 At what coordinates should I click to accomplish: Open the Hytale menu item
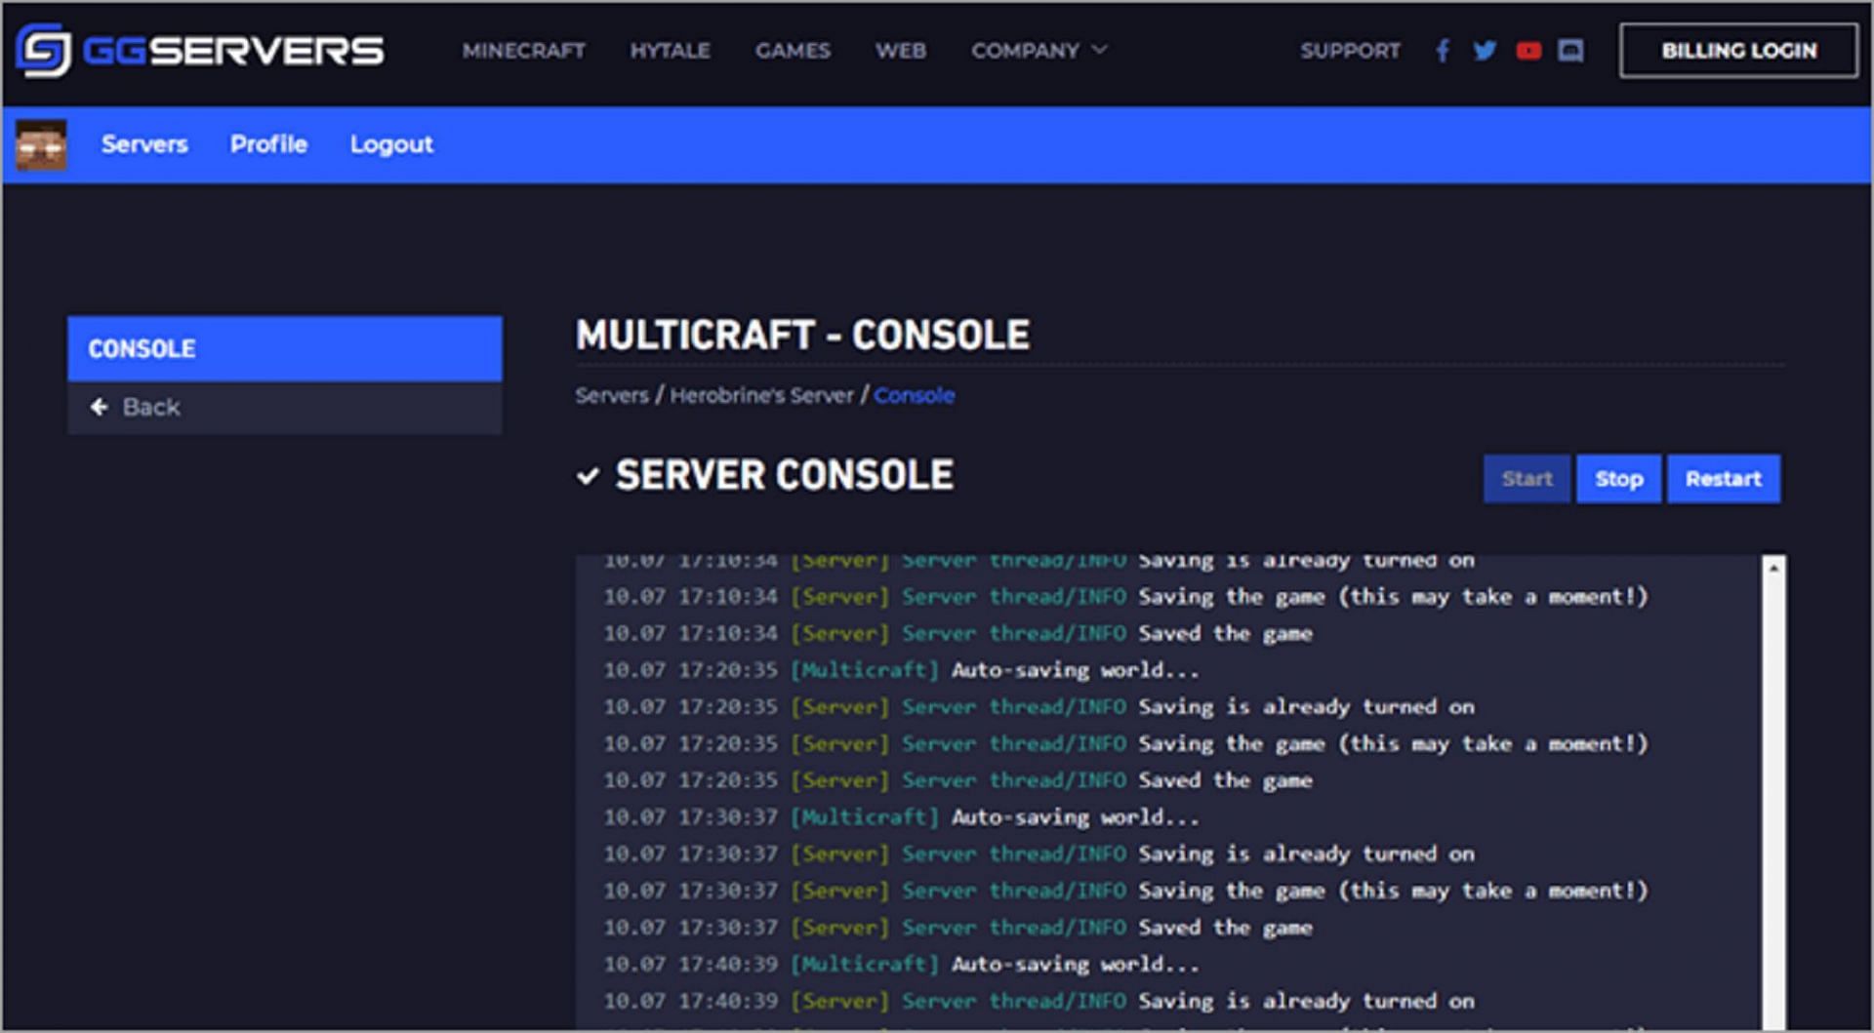[670, 51]
